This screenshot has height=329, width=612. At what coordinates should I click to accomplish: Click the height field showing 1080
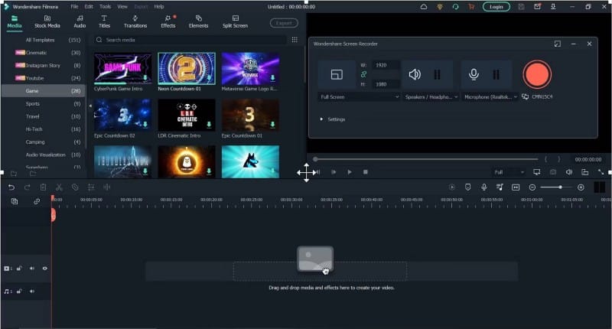(x=386, y=84)
